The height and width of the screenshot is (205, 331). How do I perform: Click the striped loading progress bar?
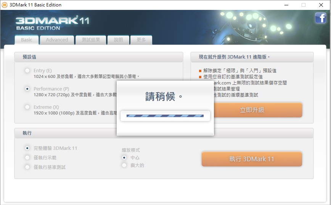165,116
